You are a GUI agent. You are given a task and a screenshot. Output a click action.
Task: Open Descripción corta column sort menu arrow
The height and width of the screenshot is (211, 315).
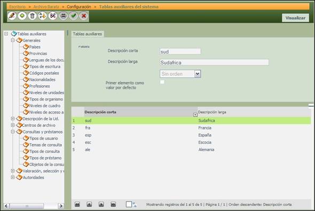tap(195, 115)
